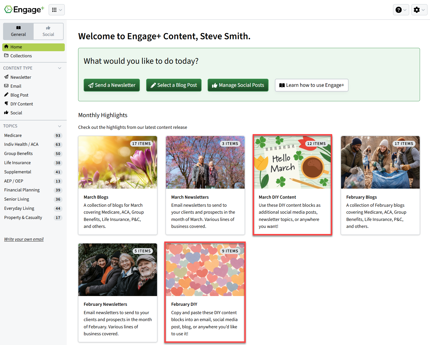
Task: Collapse the Content Type section
Action: [59, 68]
